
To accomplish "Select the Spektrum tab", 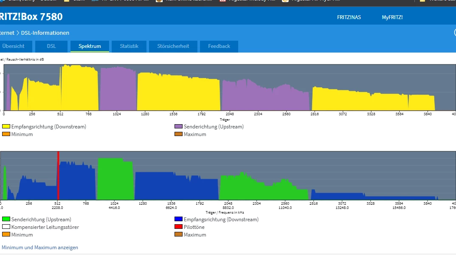I will [x=90, y=46].
